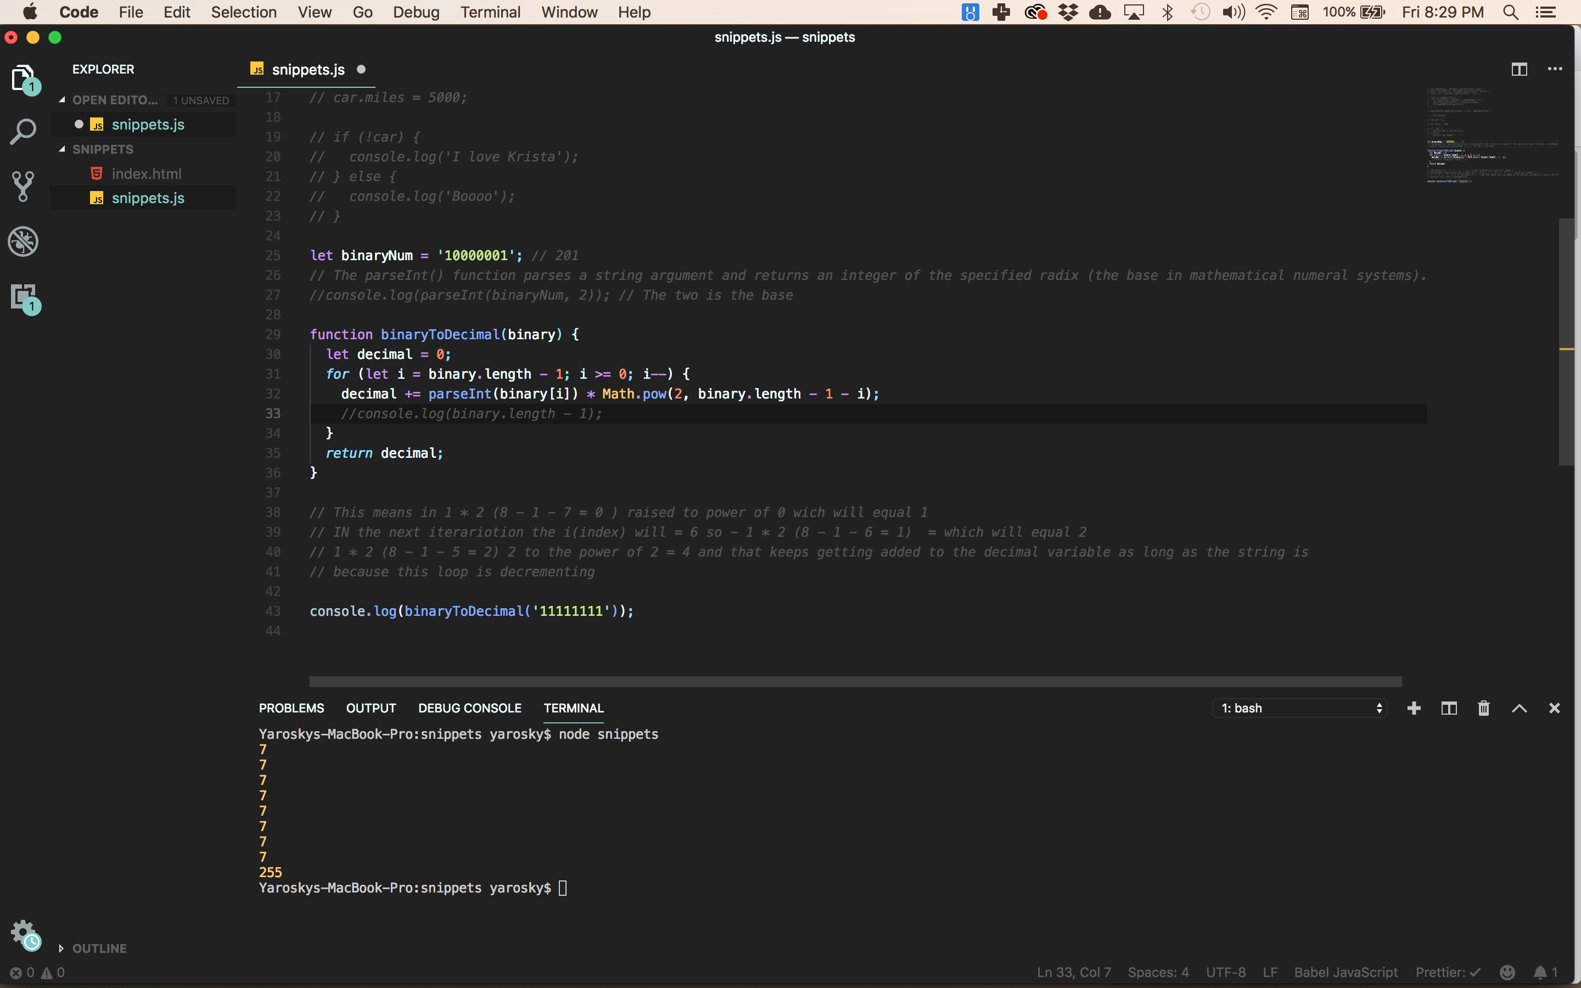Open the Search view in activity bar
Screen dimensions: 1581x988
pyautogui.click(x=23, y=131)
